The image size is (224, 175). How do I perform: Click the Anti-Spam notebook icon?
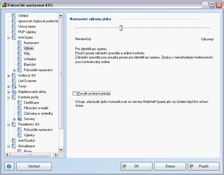[x=14, y=37]
